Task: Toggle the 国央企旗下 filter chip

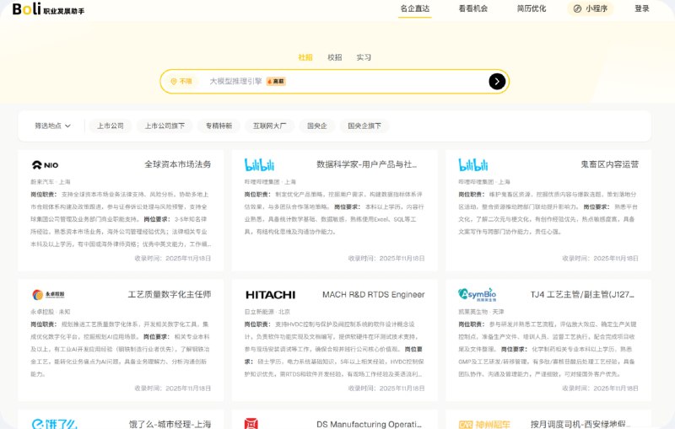Action: [x=364, y=126]
